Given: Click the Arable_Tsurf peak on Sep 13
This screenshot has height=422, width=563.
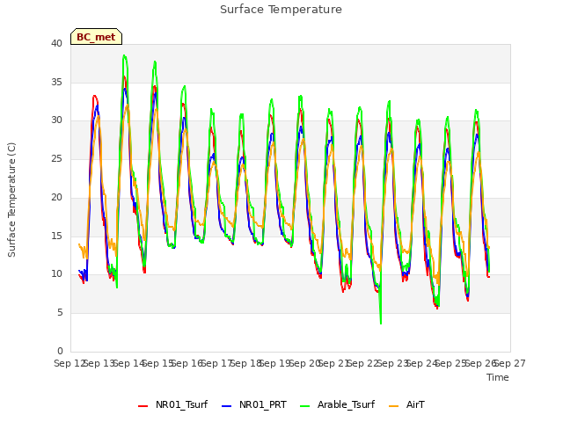Looking at the screenshot, I should point(124,55).
